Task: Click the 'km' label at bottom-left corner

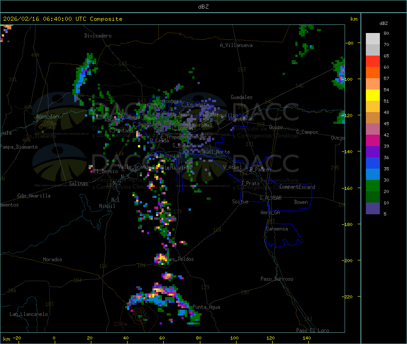Action: [x=6, y=339]
